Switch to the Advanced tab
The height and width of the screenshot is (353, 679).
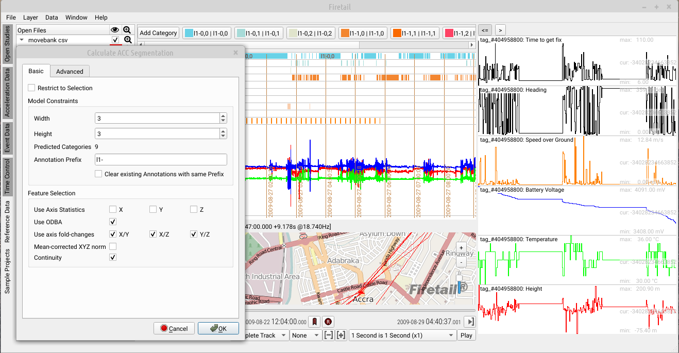[70, 72]
